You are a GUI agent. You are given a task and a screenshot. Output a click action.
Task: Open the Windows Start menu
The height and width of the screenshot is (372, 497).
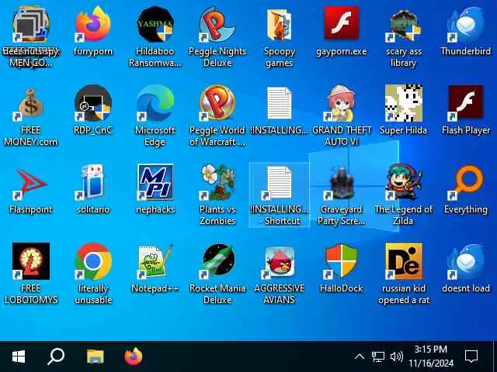19,356
